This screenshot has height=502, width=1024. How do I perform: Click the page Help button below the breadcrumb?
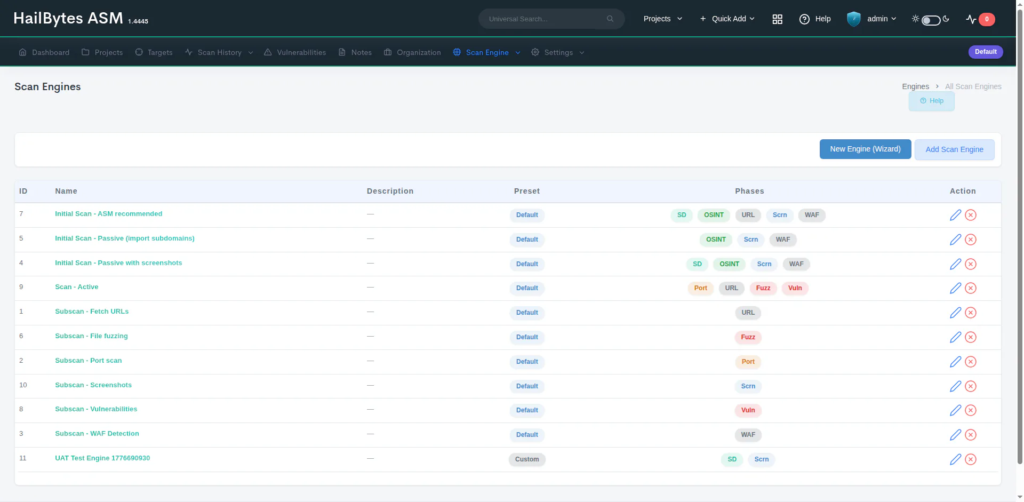tap(931, 101)
